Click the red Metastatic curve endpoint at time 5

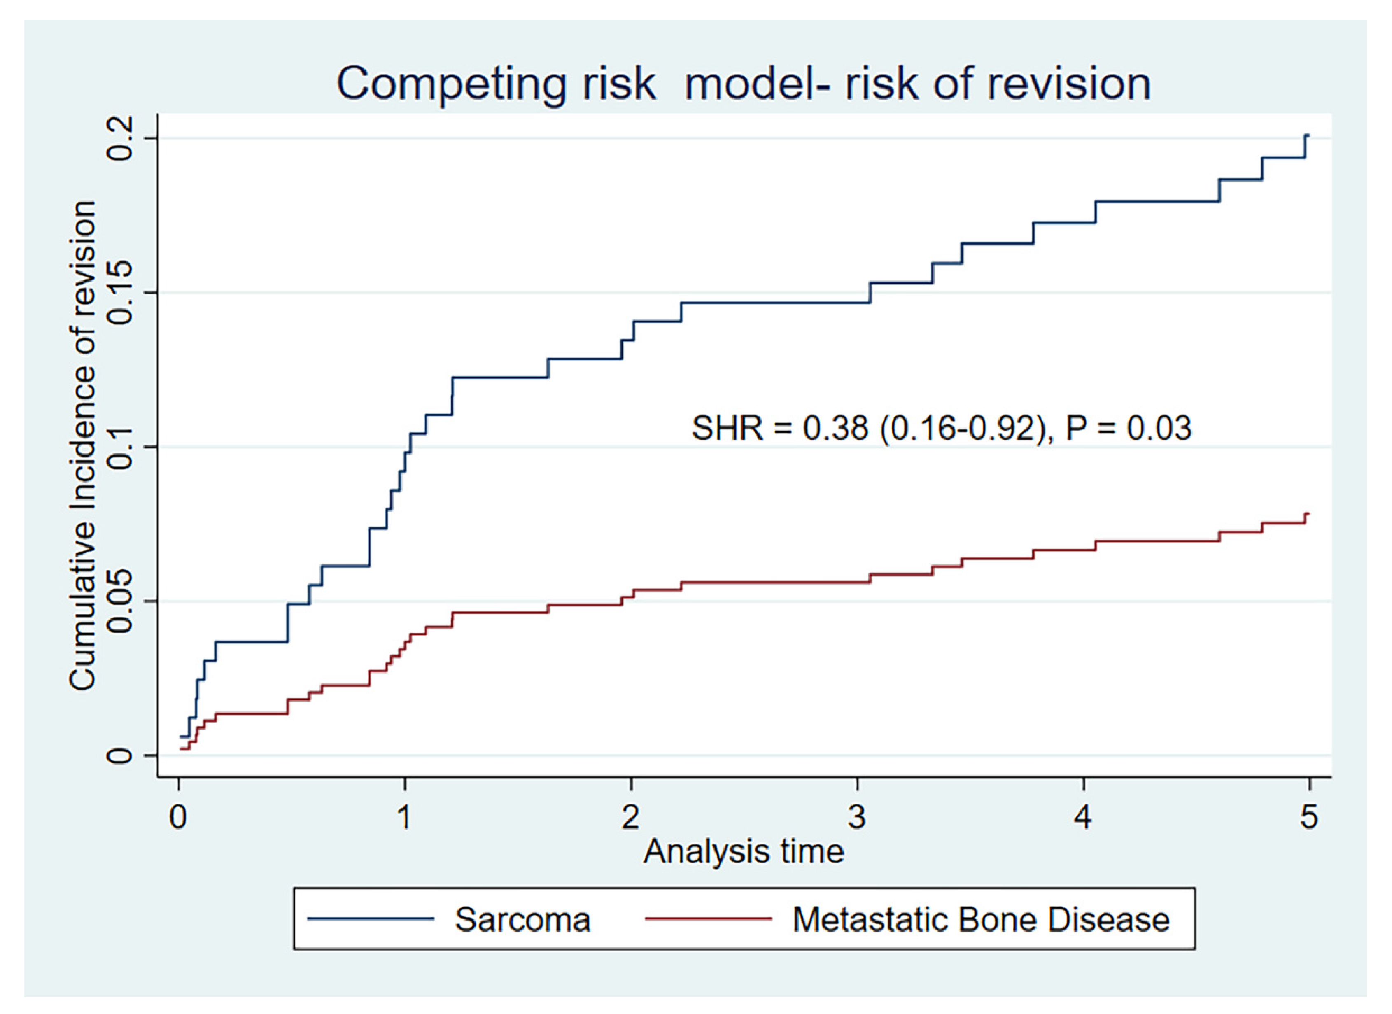[x=1308, y=513]
